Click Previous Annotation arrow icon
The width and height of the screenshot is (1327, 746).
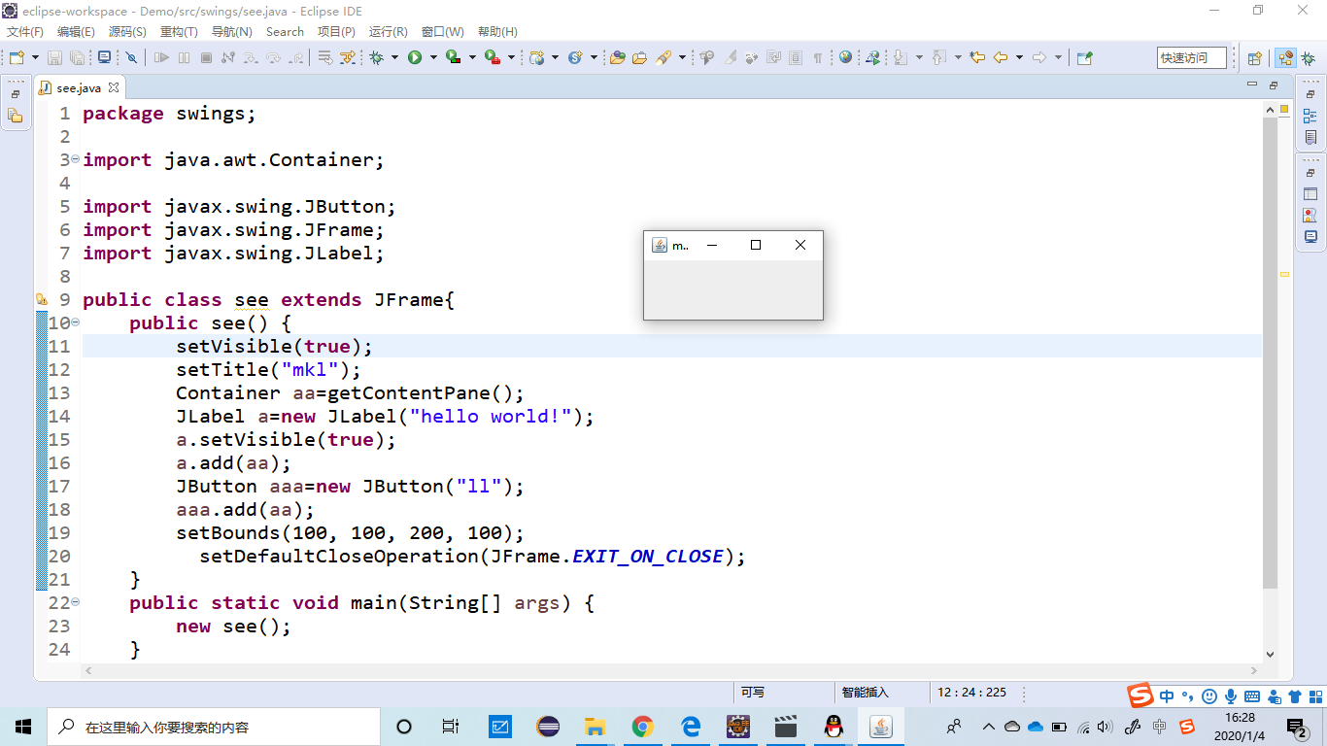(x=938, y=57)
